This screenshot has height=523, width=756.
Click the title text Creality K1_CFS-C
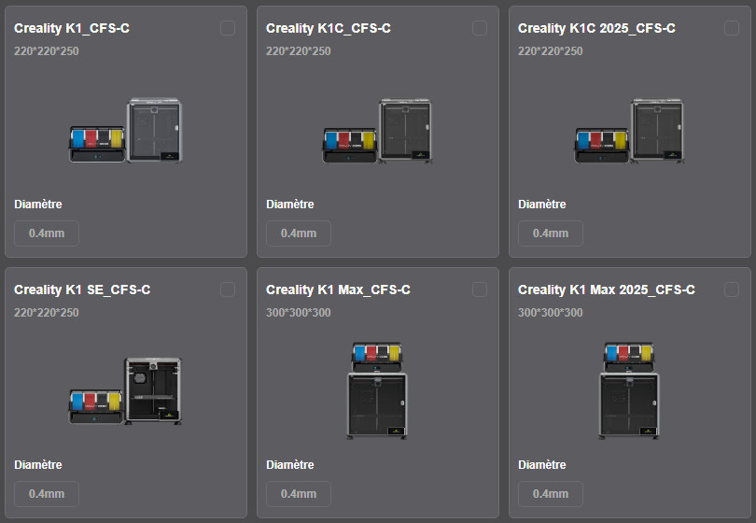point(72,28)
